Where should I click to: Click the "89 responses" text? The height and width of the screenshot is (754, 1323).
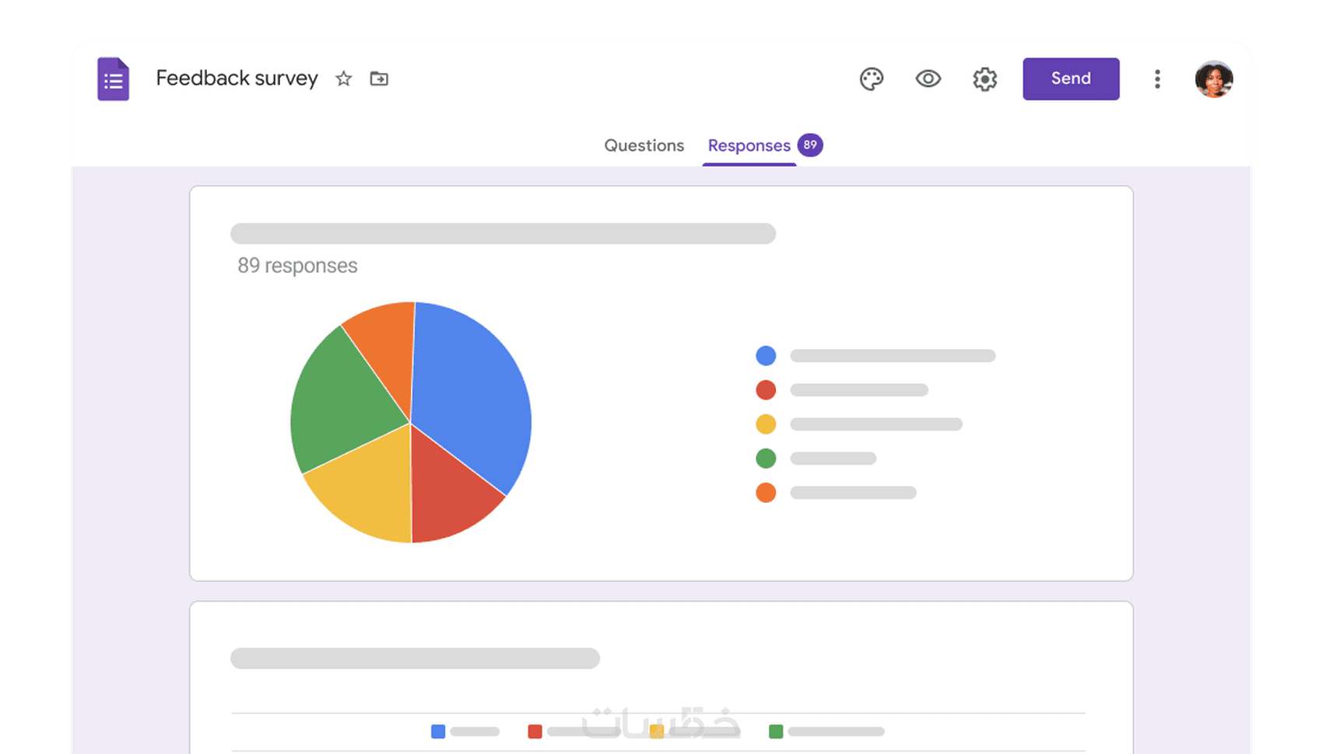point(297,266)
